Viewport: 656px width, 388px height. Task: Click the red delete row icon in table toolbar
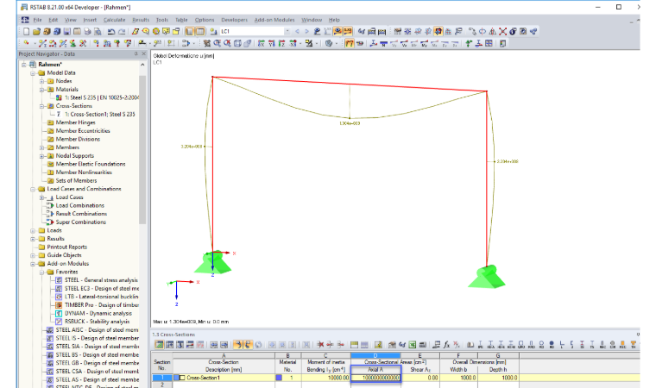pyautogui.click(x=320, y=345)
